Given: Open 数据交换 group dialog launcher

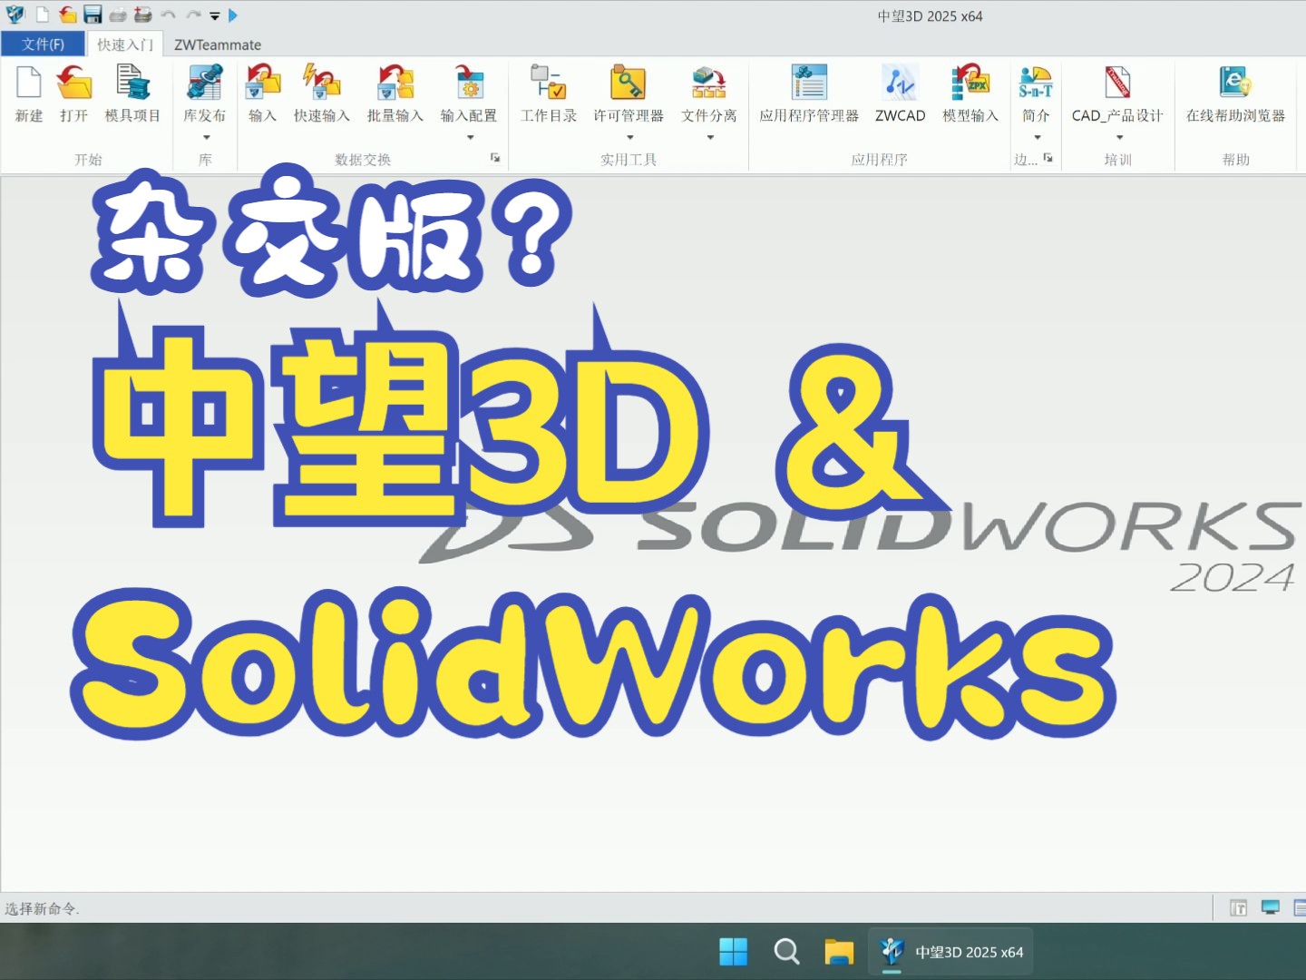Looking at the screenshot, I should pyautogui.click(x=495, y=158).
